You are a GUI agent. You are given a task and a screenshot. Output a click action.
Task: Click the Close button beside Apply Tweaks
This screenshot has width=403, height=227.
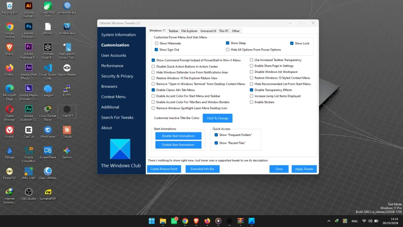click(x=279, y=169)
